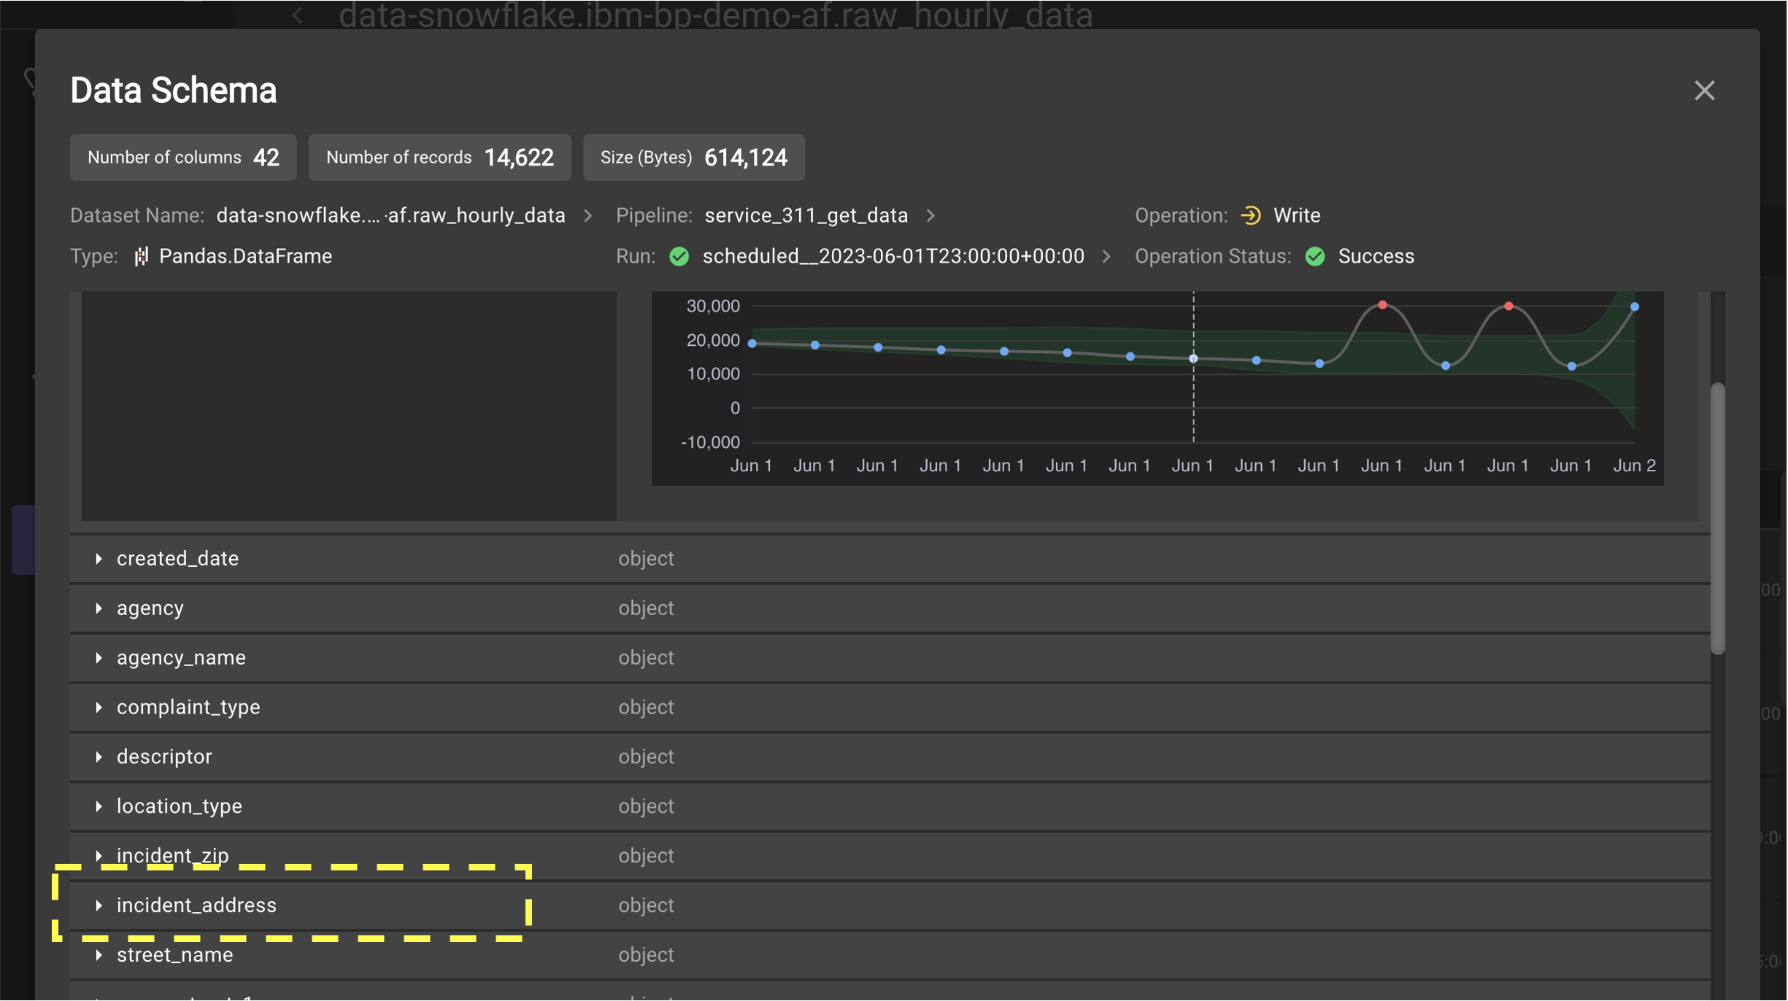The width and height of the screenshot is (1788, 1001).
Task: Click the Pandas DataFrame type icon
Action: point(141,257)
